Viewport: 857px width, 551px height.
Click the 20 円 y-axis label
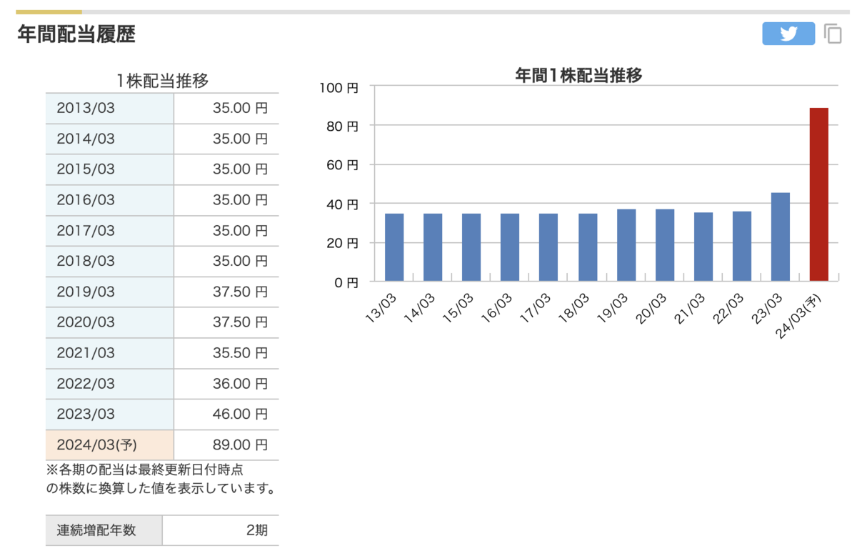[x=344, y=244]
